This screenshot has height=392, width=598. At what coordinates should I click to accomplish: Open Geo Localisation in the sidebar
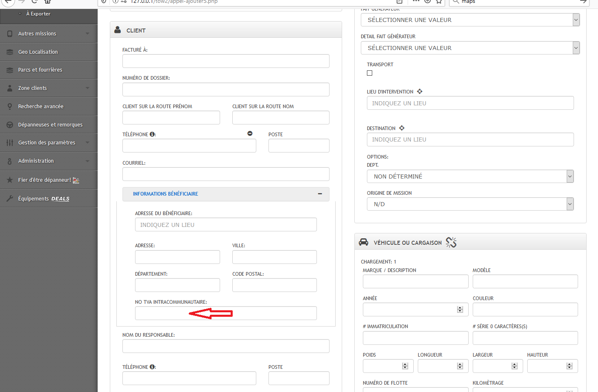point(38,52)
